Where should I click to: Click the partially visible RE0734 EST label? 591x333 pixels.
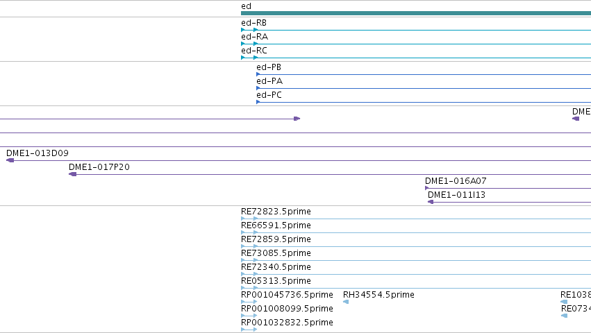[x=576, y=309]
